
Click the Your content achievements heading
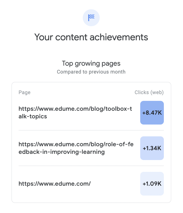[x=91, y=37]
